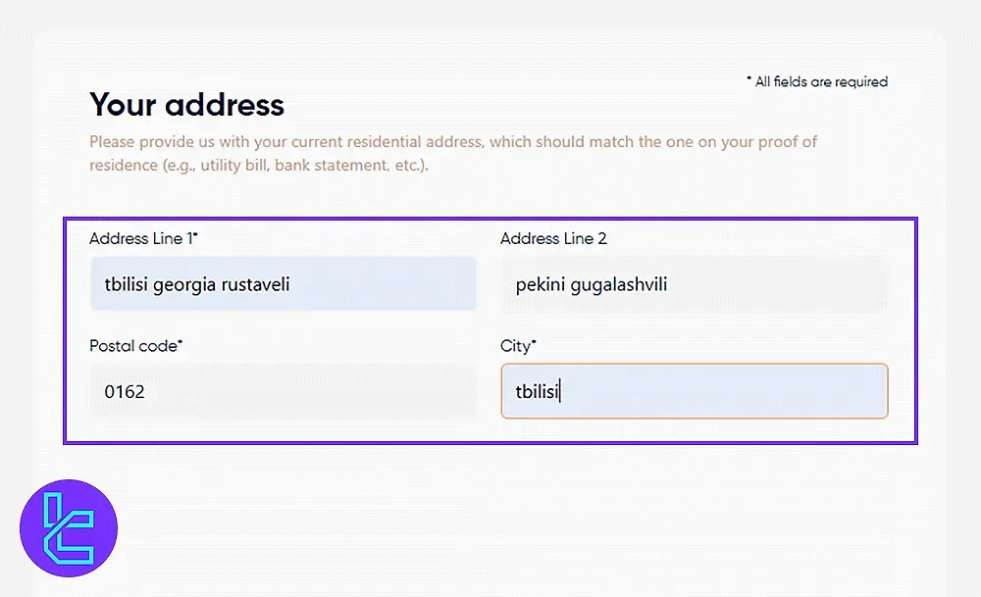Click the "City" label text
981x597 pixels.
click(x=515, y=346)
